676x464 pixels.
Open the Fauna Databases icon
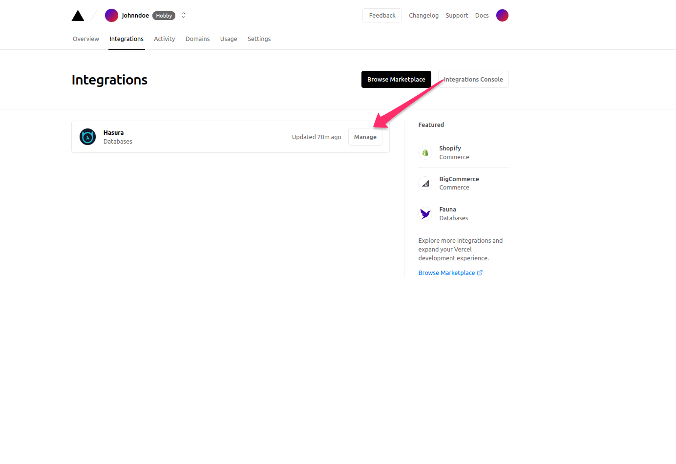(x=425, y=213)
